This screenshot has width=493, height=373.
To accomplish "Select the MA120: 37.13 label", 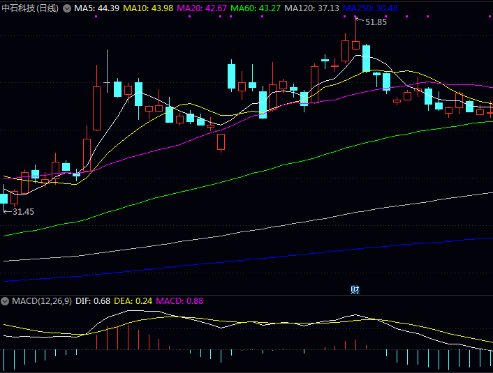I will click(311, 8).
